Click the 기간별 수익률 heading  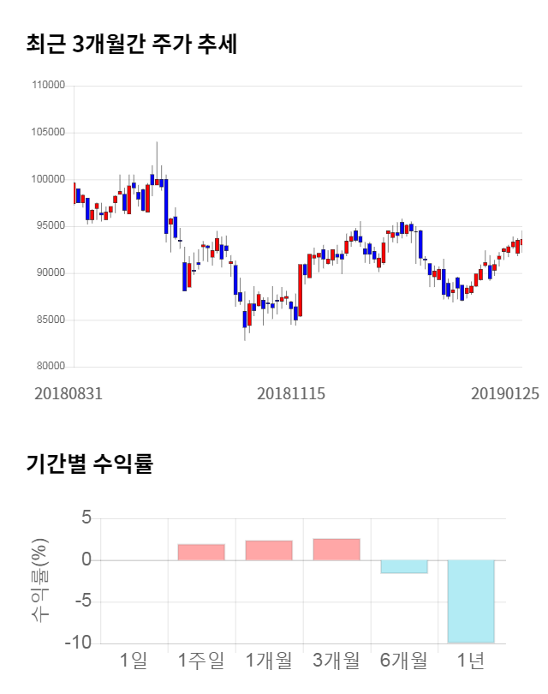click(89, 464)
